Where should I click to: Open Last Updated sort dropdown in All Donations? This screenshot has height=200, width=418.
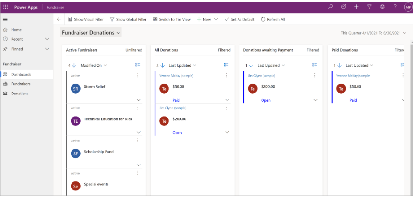point(182,65)
